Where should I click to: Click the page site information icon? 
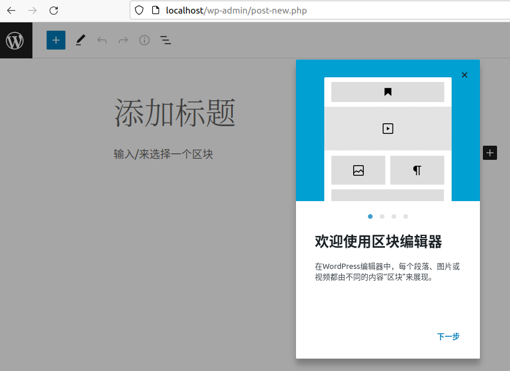pos(156,11)
